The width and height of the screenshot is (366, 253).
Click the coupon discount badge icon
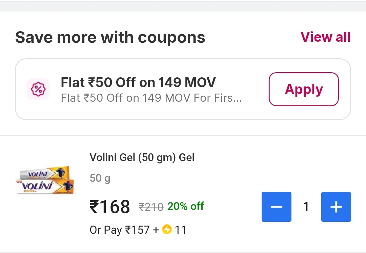click(x=38, y=89)
